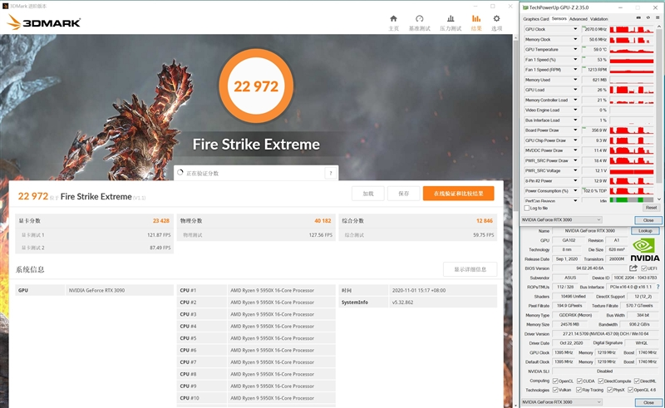Click the 保存 (save) button
Viewport: 665px width, 408px height.
pyautogui.click(x=404, y=194)
